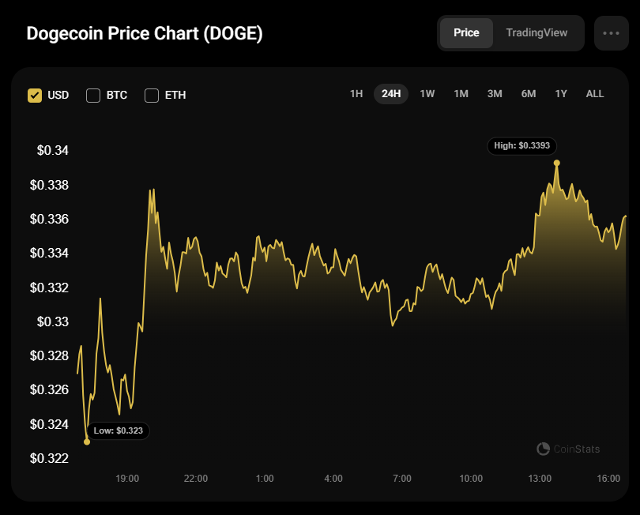Click the CoinStats logo watermark
This screenshot has width=640, height=515.
[x=568, y=449]
